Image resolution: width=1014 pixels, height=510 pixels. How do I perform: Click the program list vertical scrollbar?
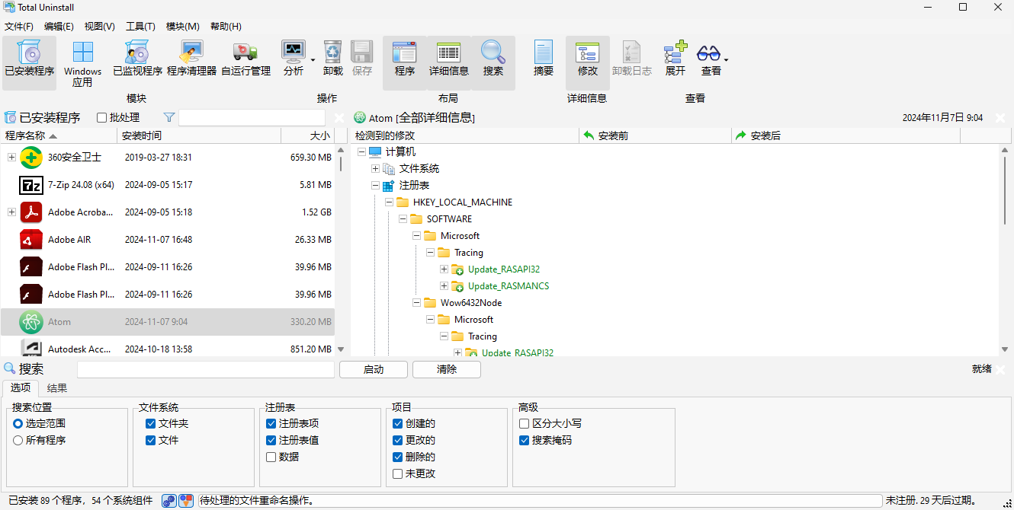(x=341, y=248)
